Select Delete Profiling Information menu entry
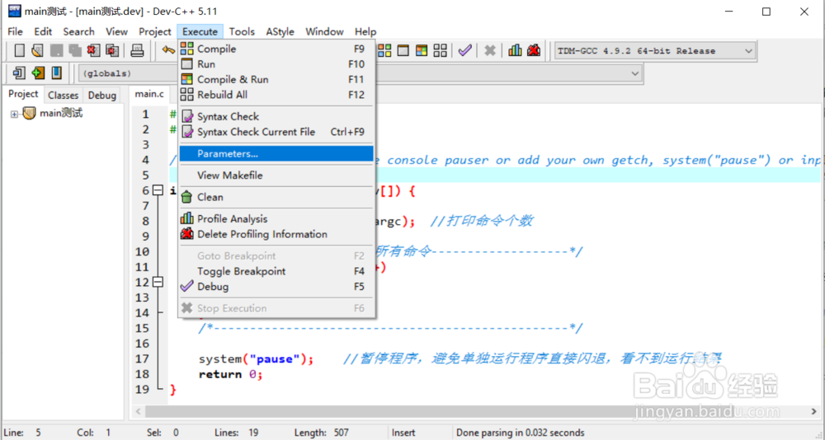The image size is (825, 440). (276, 234)
